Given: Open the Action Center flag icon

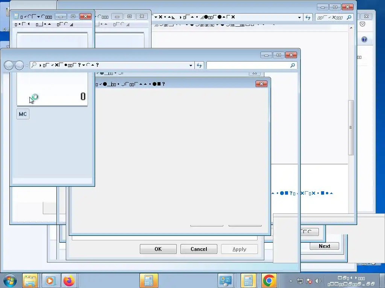Looking at the screenshot, I should coord(309,281).
